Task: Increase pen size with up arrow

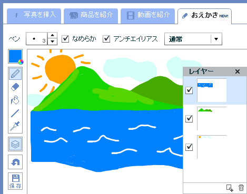Action: 52,35
